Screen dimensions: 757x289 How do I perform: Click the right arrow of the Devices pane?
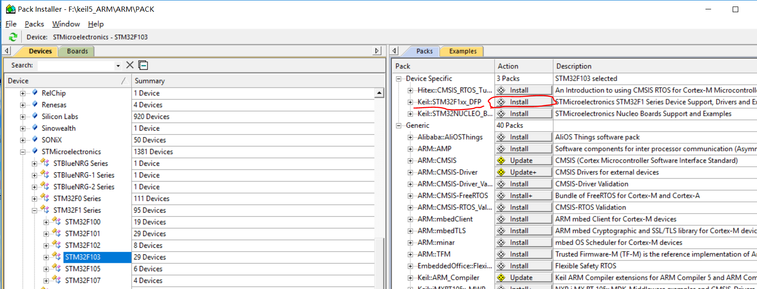pyautogui.click(x=378, y=51)
